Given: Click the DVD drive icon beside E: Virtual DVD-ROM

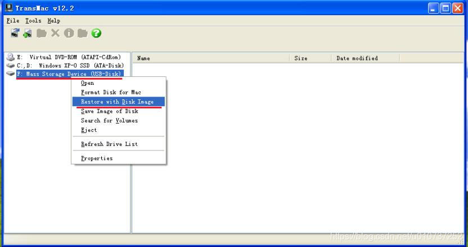Looking at the screenshot, I should (x=11, y=57).
